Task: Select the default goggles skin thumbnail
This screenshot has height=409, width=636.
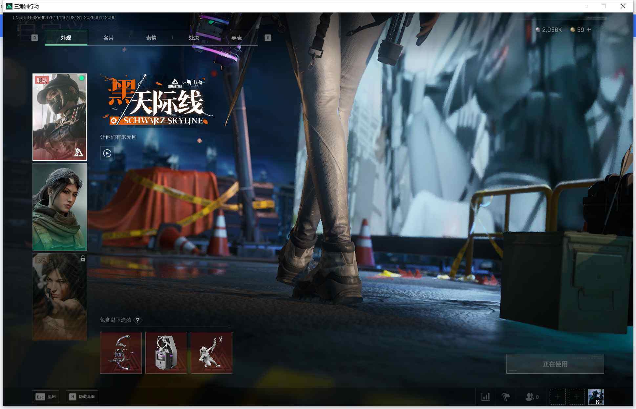Action: (60, 207)
